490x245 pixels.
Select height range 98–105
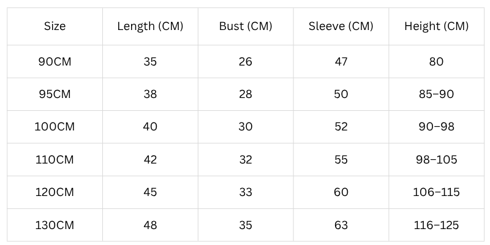(x=436, y=159)
